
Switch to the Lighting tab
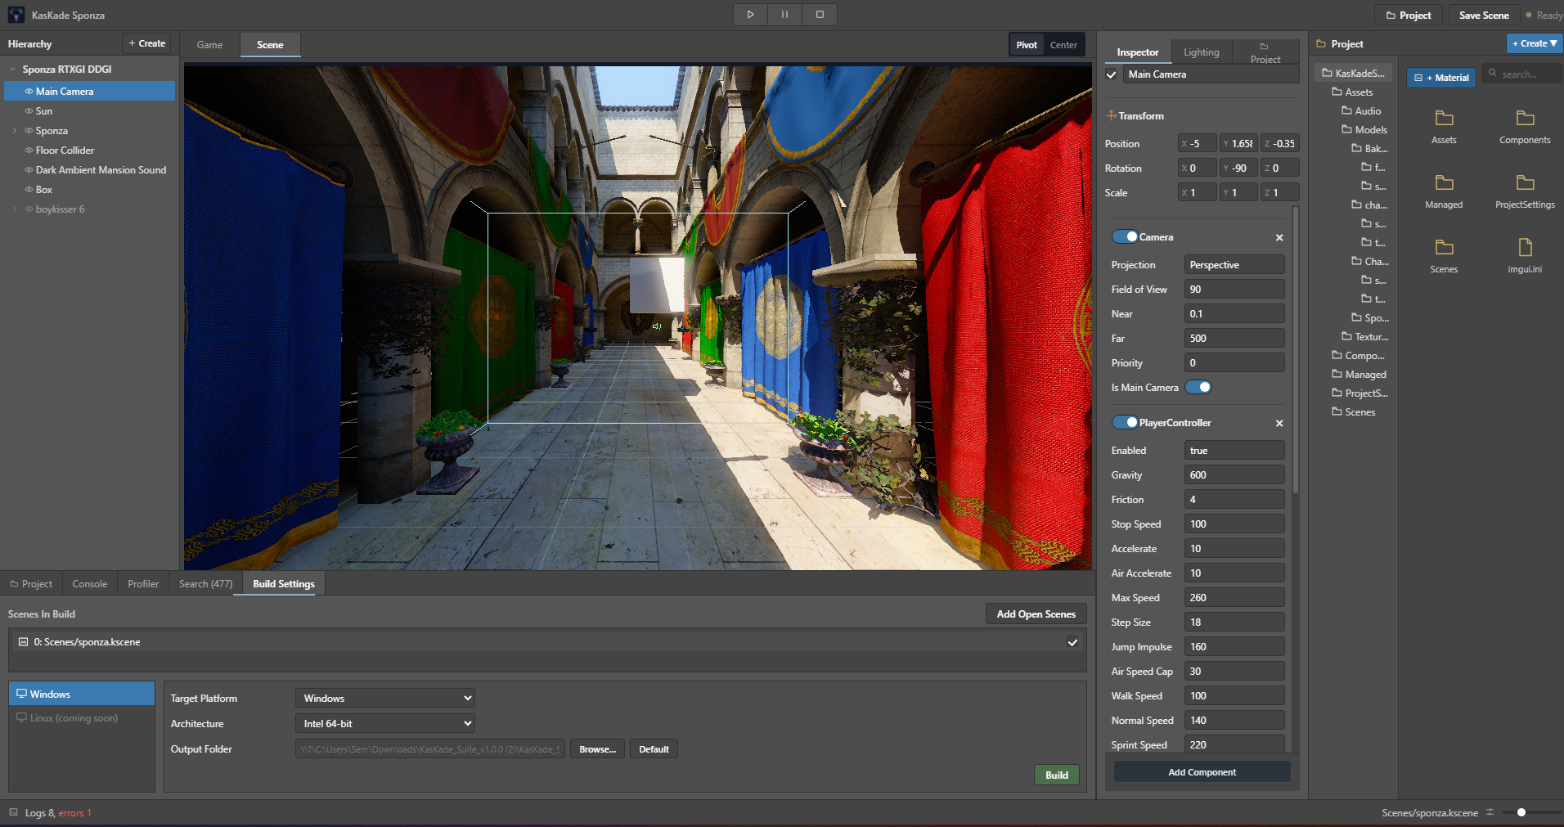pyautogui.click(x=1201, y=52)
